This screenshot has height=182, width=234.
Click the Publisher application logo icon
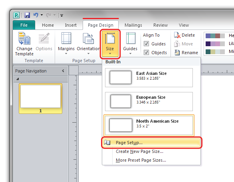(x=16, y=15)
